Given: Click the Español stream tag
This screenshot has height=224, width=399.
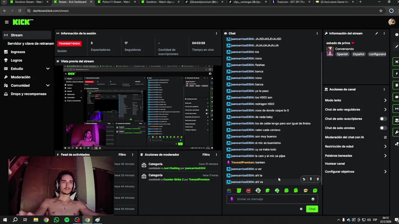Looking at the screenshot, I should pos(358,54).
